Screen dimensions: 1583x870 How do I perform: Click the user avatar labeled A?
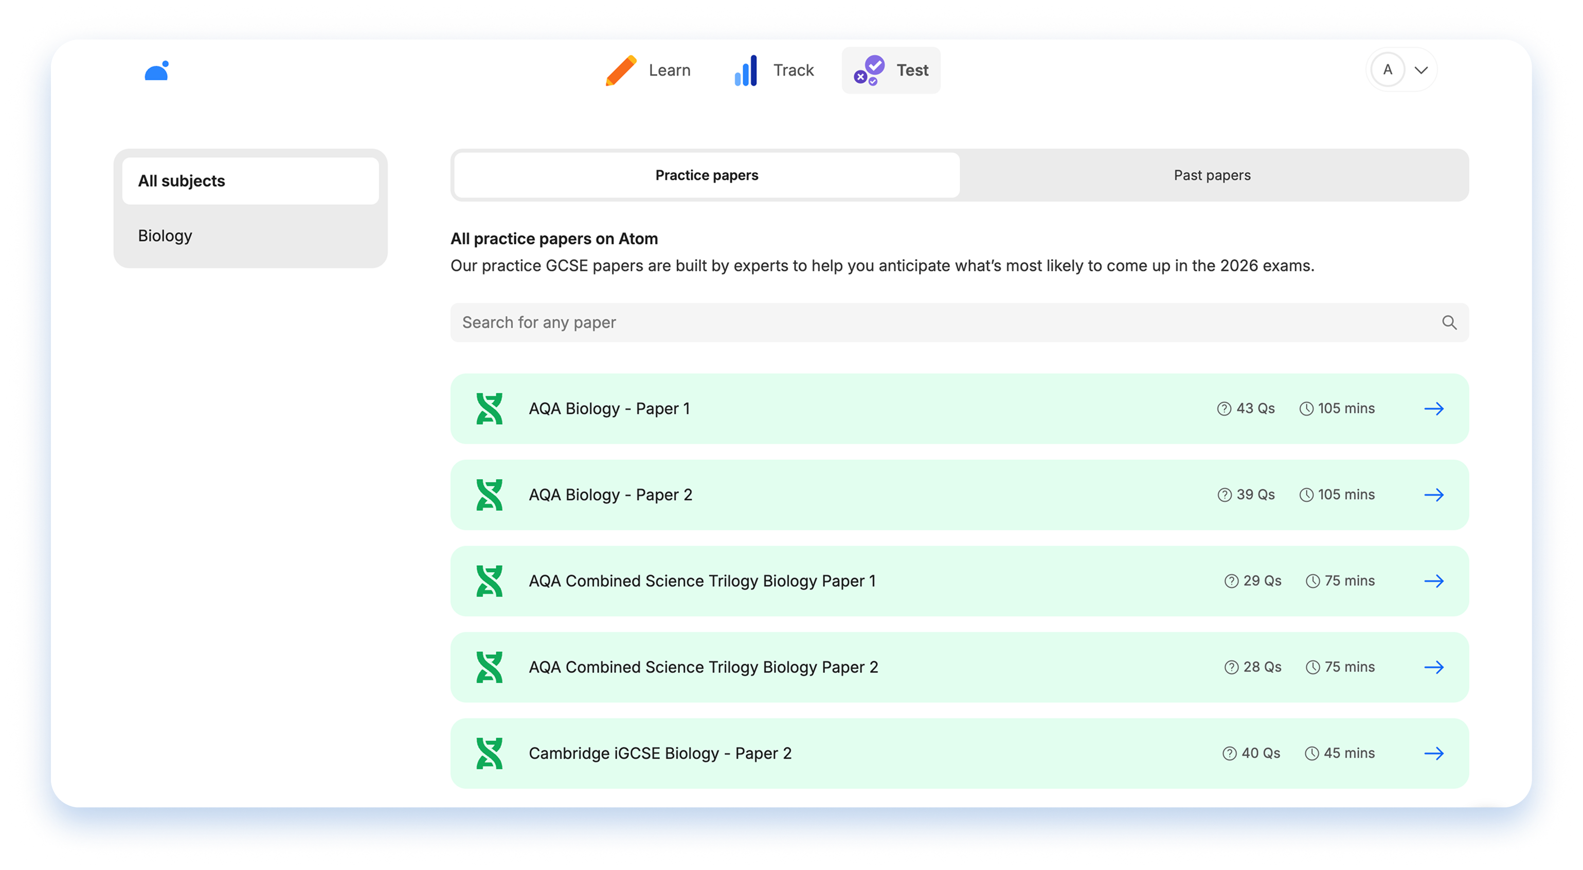tap(1388, 70)
